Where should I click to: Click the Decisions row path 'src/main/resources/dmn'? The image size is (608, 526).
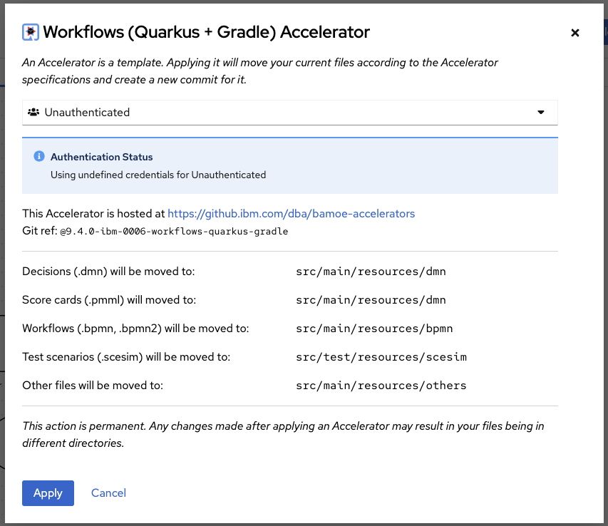coord(371,272)
